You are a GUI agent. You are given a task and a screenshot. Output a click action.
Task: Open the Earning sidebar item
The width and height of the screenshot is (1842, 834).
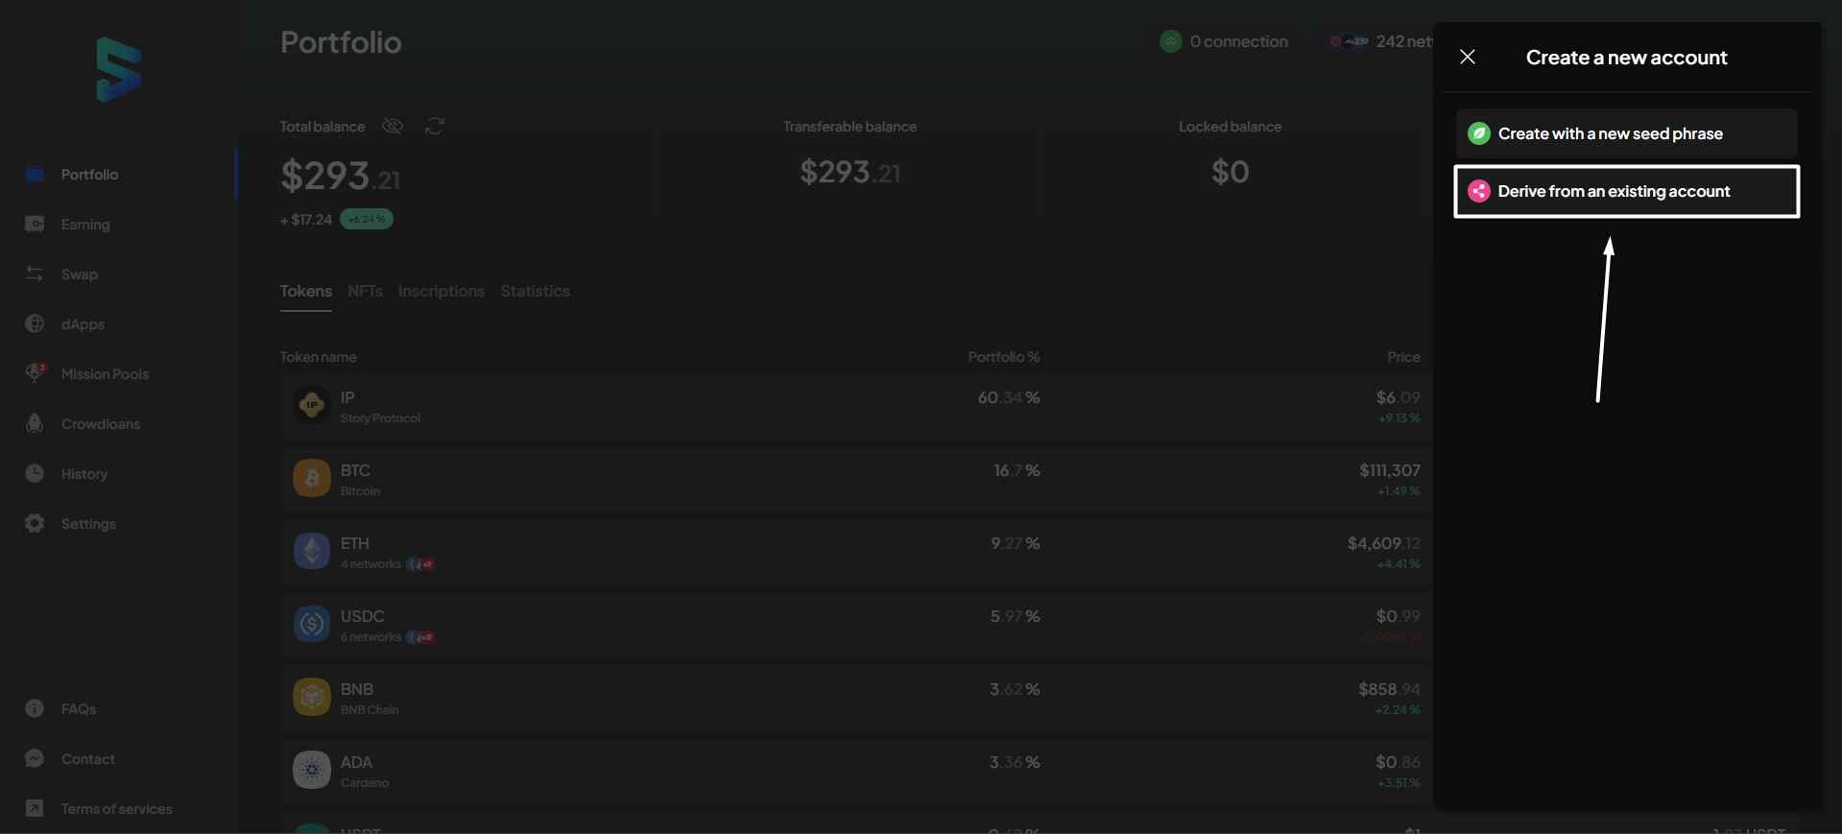point(84,225)
